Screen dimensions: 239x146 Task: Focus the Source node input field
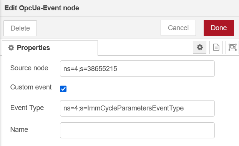point(137,69)
